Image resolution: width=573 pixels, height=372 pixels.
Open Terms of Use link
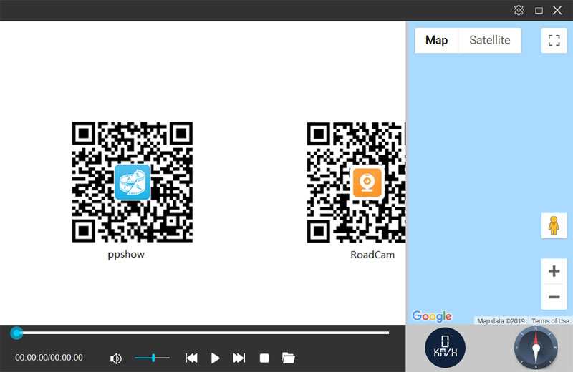(550, 321)
